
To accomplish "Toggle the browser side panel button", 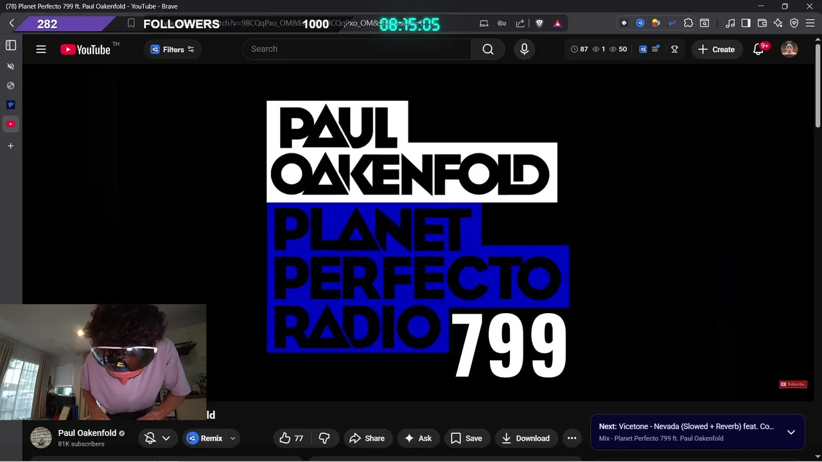I will [x=746, y=23].
